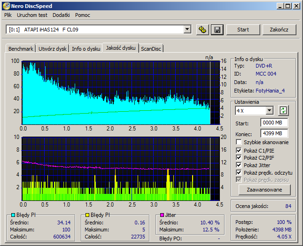Screen dimensions: 303x246
Task: Click the PIF errors Całość value 22735
Action: point(138,237)
